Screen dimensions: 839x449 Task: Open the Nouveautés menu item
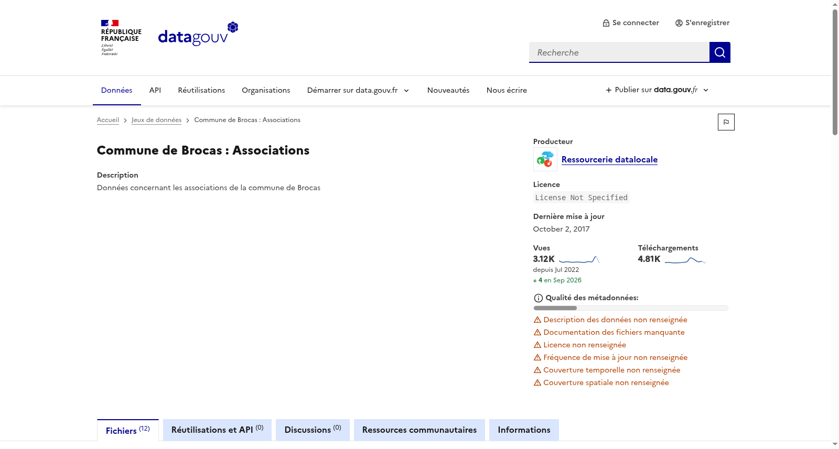click(x=448, y=90)
